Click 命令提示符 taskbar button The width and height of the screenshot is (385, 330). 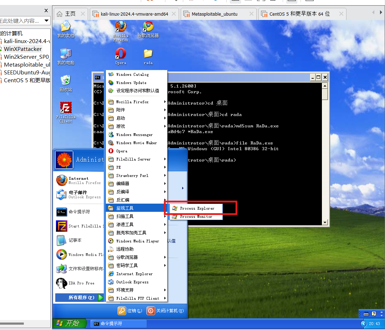(119, 324)
